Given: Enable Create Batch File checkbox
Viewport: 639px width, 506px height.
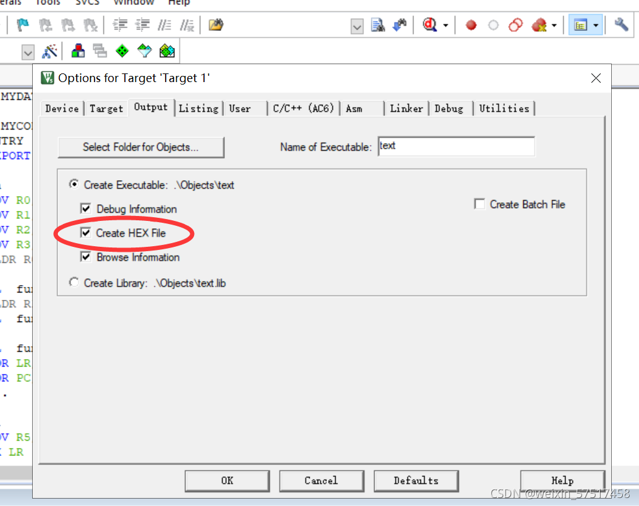Looking at the screenshot, I should [480, 204].
